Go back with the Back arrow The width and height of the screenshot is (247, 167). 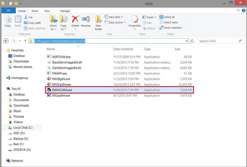point(6,41)
